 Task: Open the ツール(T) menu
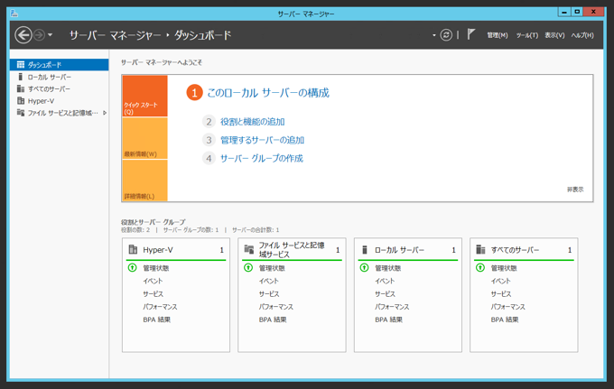[526, 35]
